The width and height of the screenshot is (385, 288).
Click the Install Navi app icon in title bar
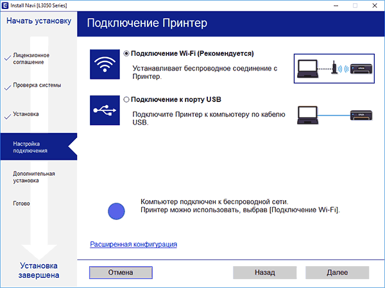tap(5, 5)
